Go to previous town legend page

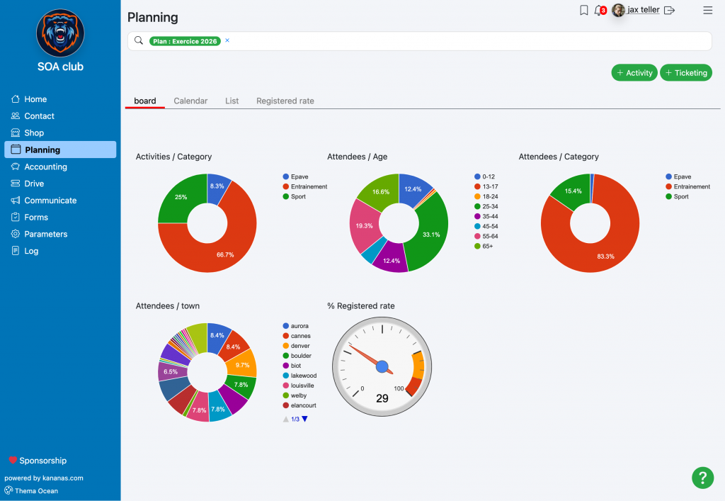point(286,419)
